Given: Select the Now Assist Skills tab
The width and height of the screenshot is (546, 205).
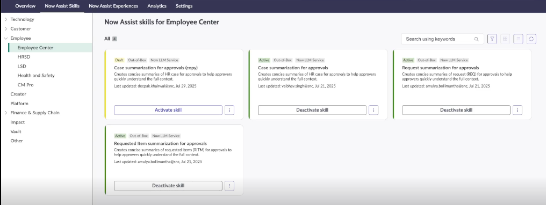Looking at the screenshot, I should [62, 6].
